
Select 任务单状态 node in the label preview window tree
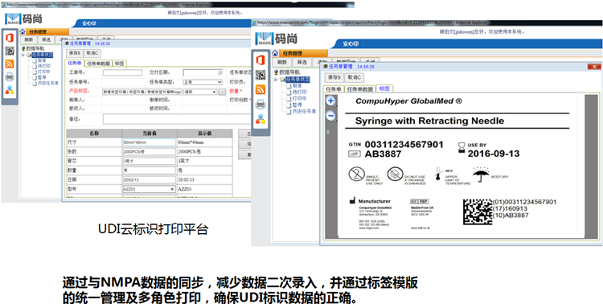tap(297, 80)
